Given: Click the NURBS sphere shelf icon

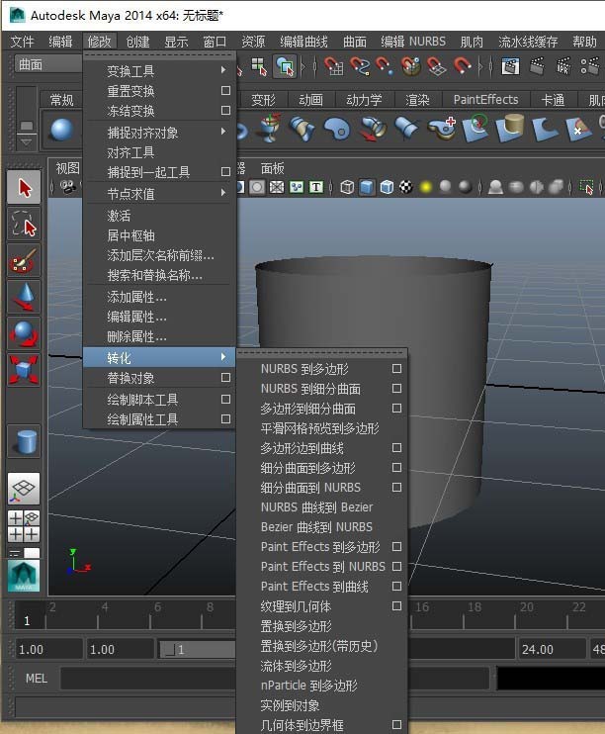Looking at the screenshot, I should 62,130.
